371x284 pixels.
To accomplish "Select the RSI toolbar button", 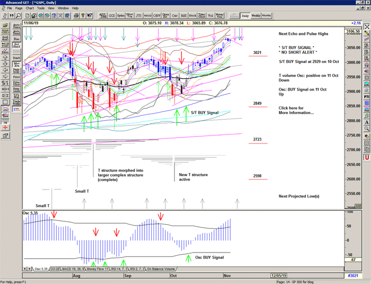I will click(184, 16).
